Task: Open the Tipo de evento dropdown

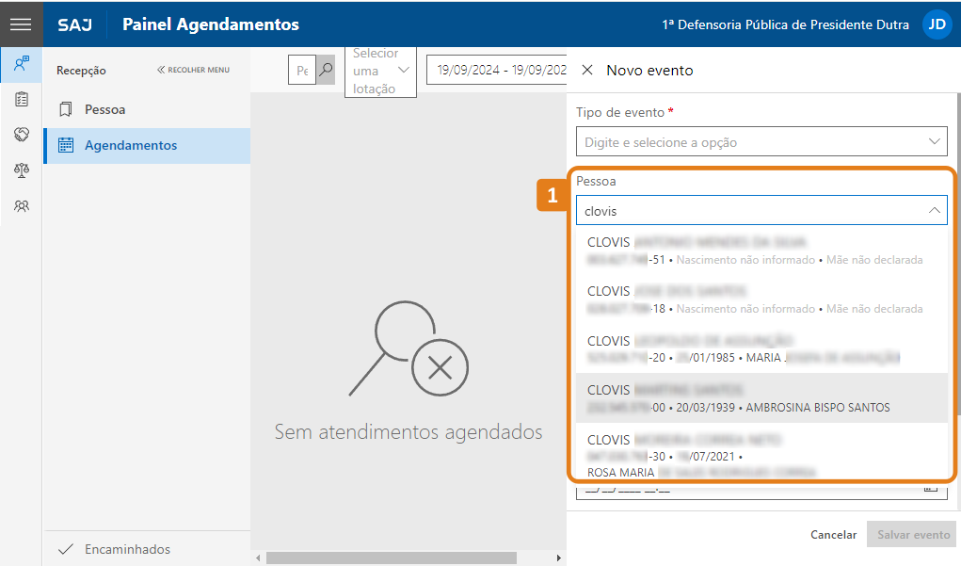Action: coord(761,141)
